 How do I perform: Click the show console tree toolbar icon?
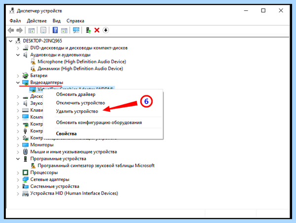[x=32, y=30]
